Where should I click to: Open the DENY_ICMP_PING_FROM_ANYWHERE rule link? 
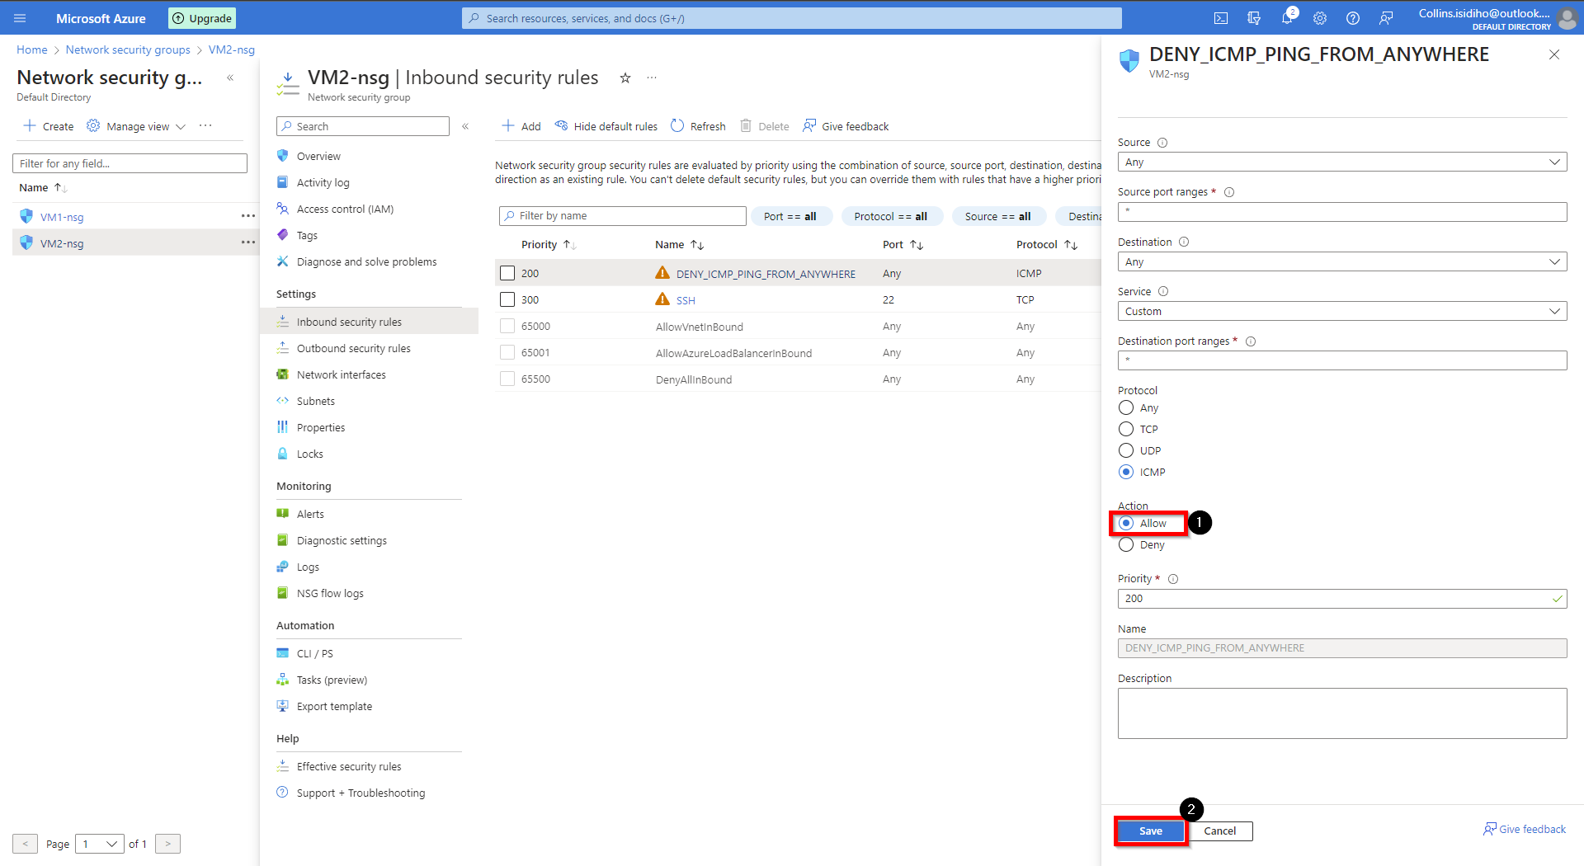[766, 274]
